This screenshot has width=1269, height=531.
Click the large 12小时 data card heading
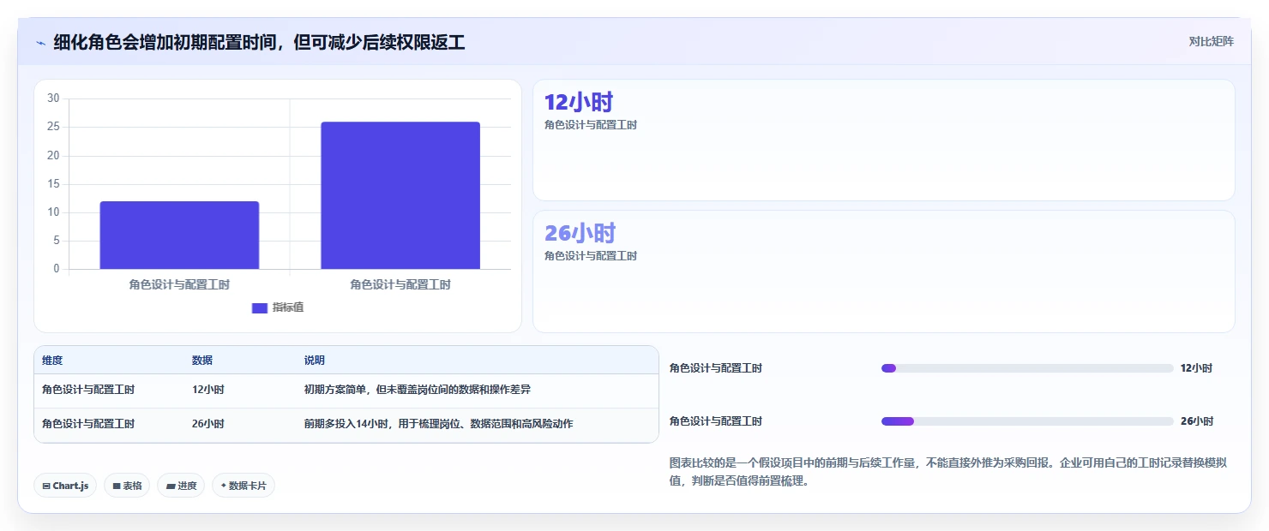click(579, 103)
